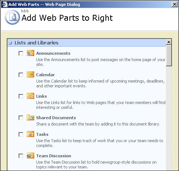179x171 pixels.
Task: Click the Links list icon
Action: point(30,96)
